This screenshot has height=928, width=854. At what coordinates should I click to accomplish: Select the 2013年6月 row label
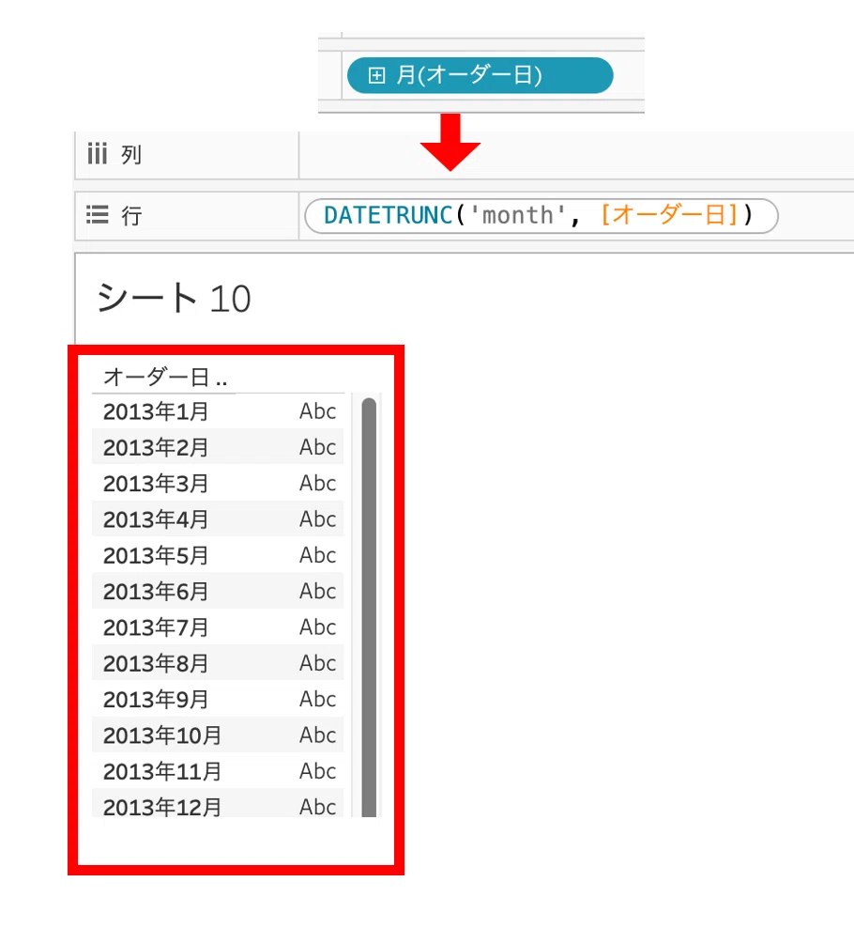tap(156, 591)
